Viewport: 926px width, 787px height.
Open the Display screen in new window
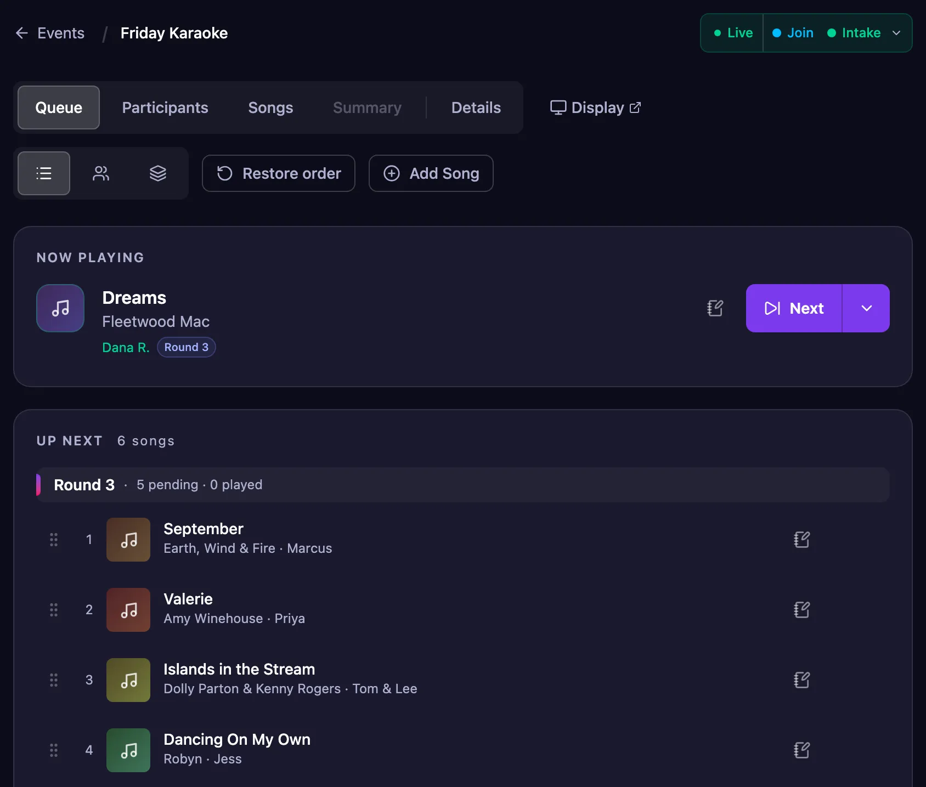tap(595, 107)
